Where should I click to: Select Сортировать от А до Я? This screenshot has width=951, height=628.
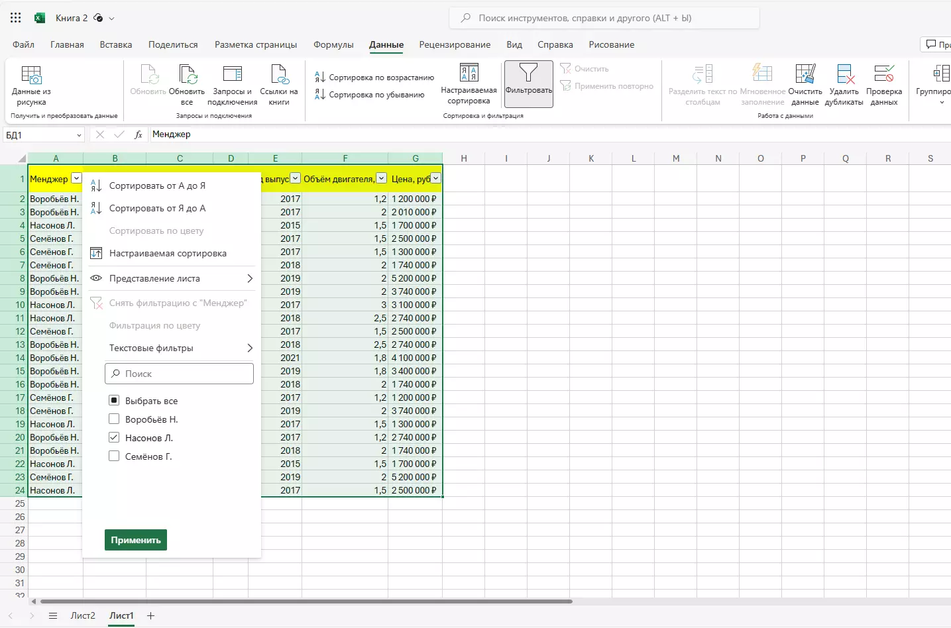click(157, 186)
